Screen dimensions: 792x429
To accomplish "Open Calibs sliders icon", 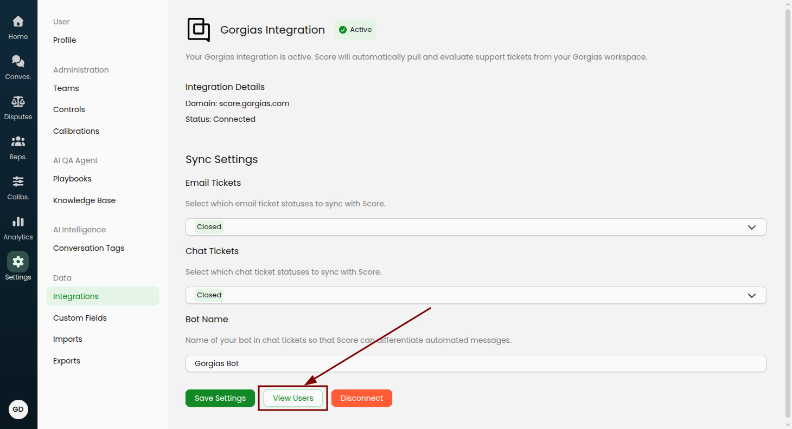I will pos(18,182).
